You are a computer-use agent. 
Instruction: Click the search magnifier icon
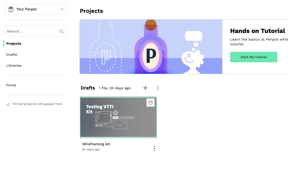click(x=62, y=31)
